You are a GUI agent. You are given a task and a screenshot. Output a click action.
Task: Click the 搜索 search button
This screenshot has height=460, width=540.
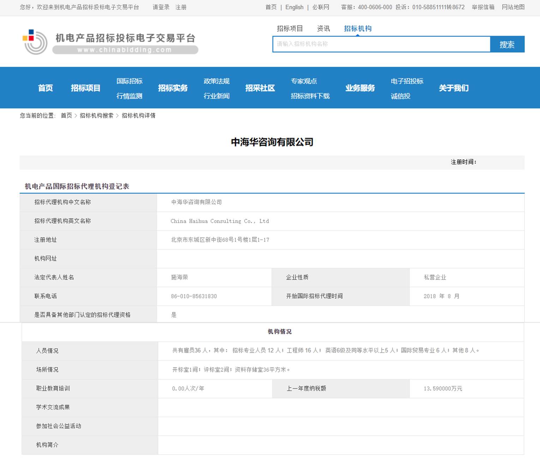(507, 44)
